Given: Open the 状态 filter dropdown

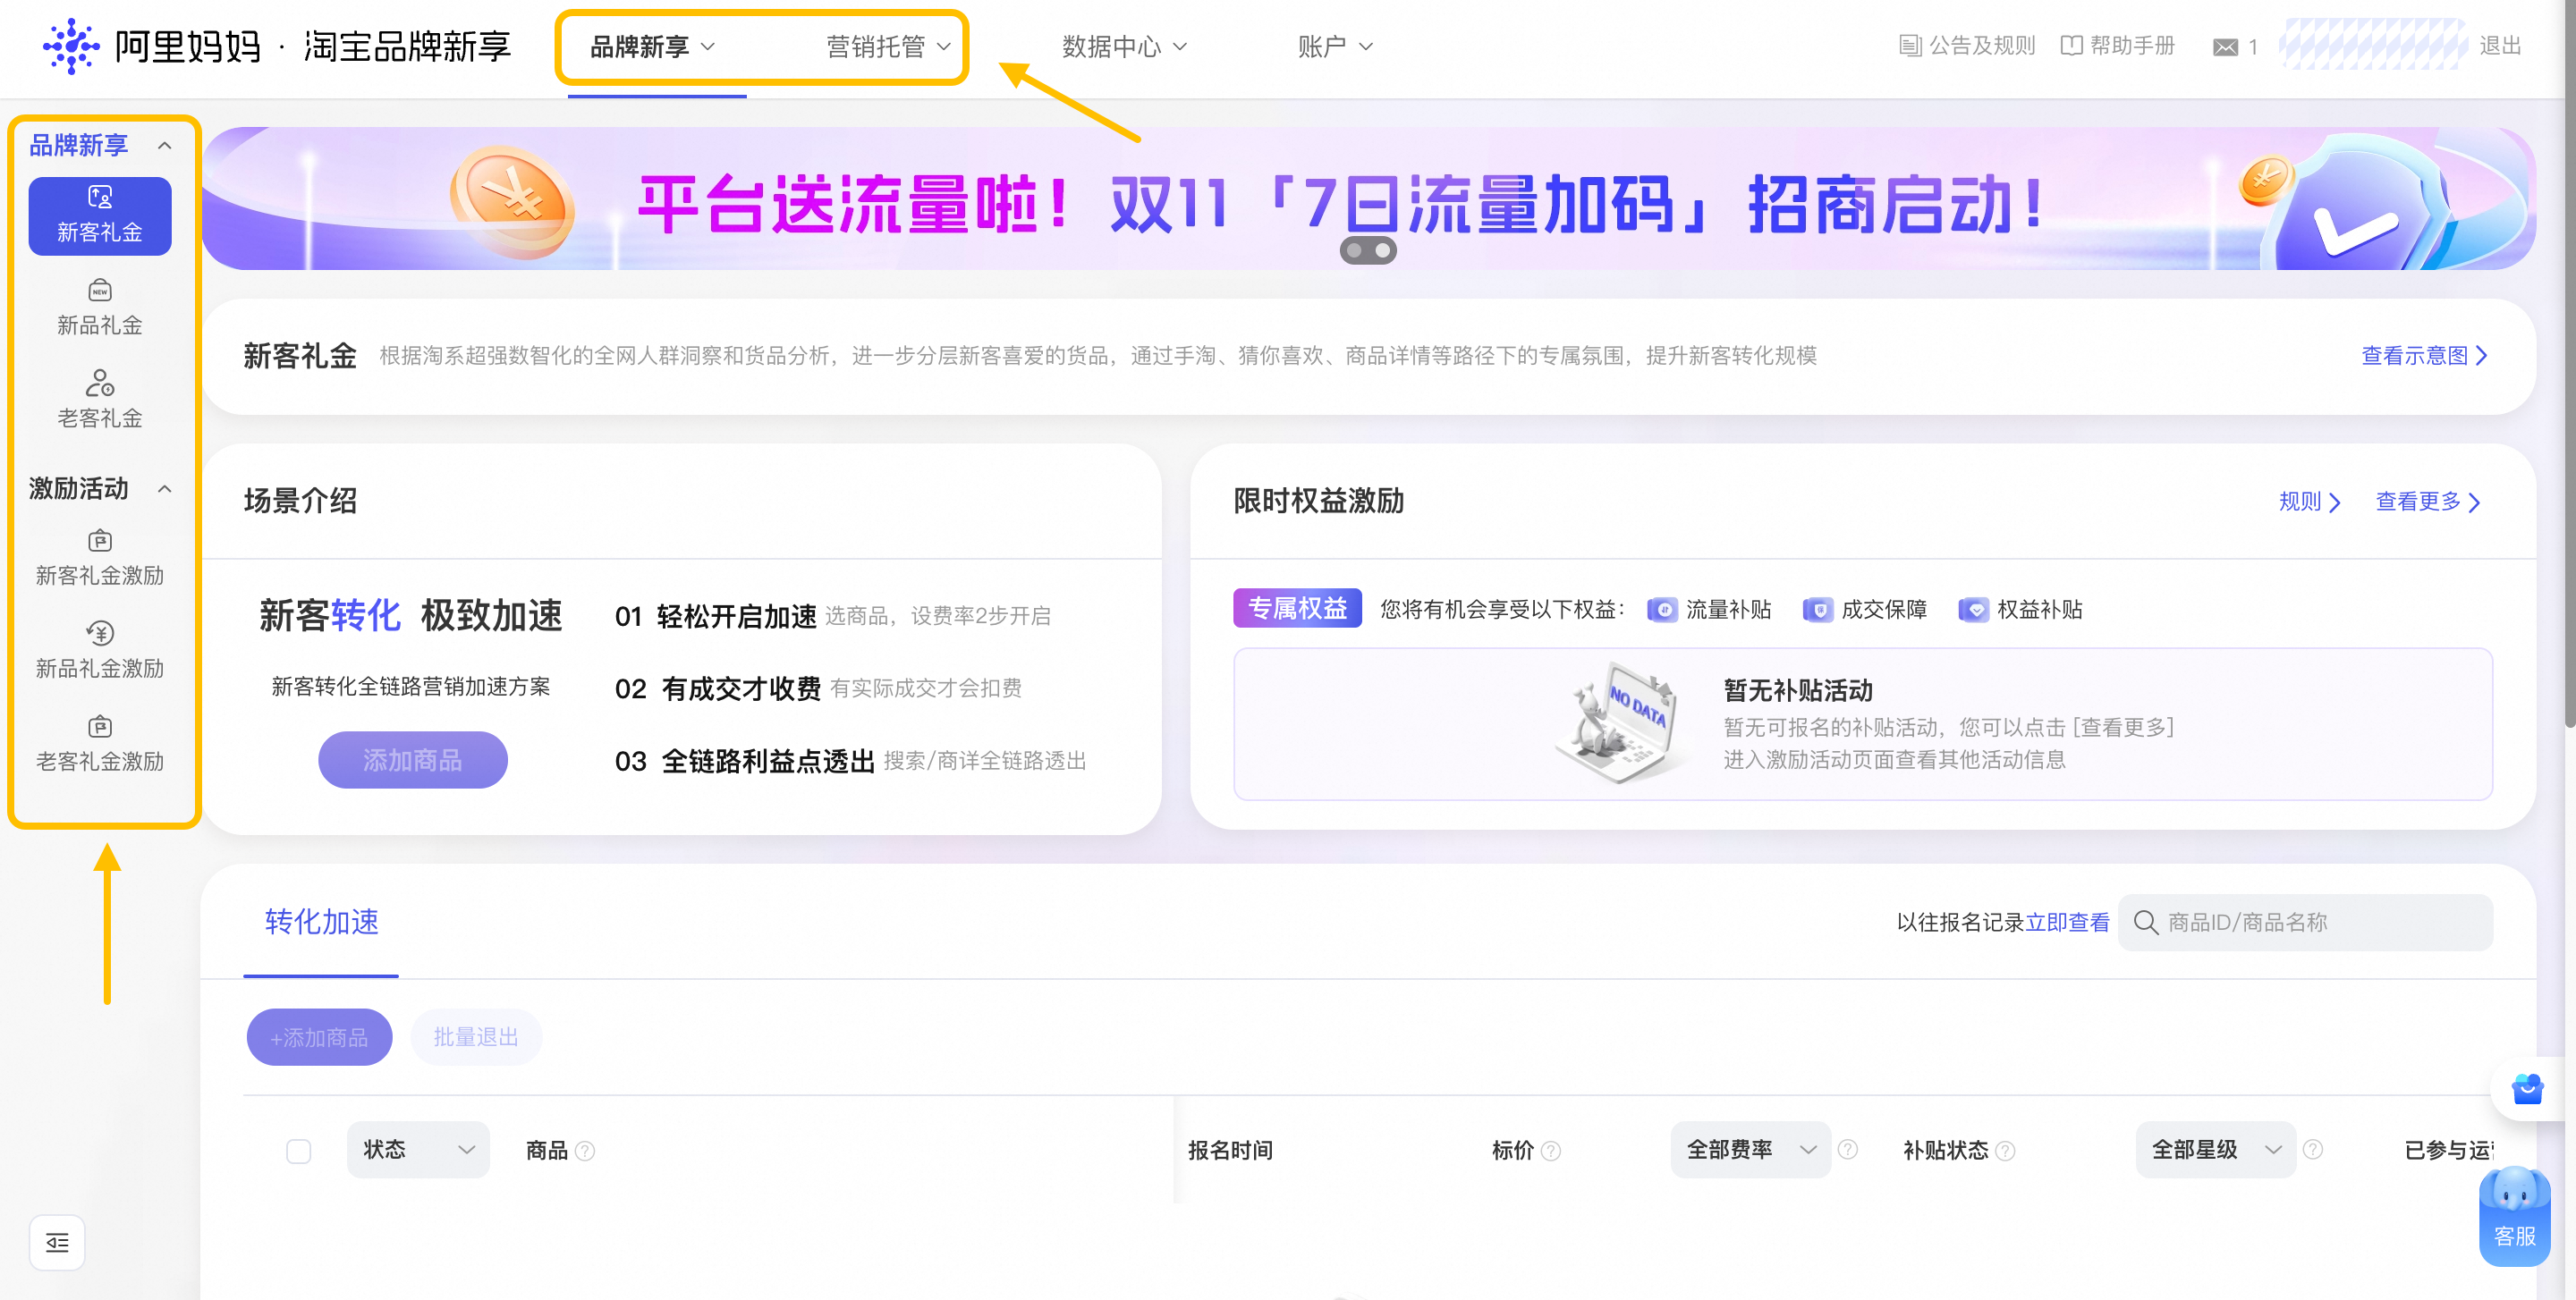Looking at the screenshot, I should (418, 1150).
